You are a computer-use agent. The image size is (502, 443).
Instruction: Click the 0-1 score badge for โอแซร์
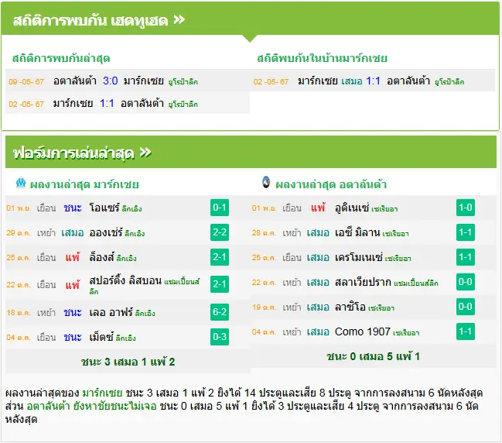pyautogui.click(x=220, y=208)
